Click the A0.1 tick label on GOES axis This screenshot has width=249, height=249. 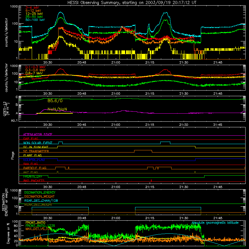coord(14,121)
